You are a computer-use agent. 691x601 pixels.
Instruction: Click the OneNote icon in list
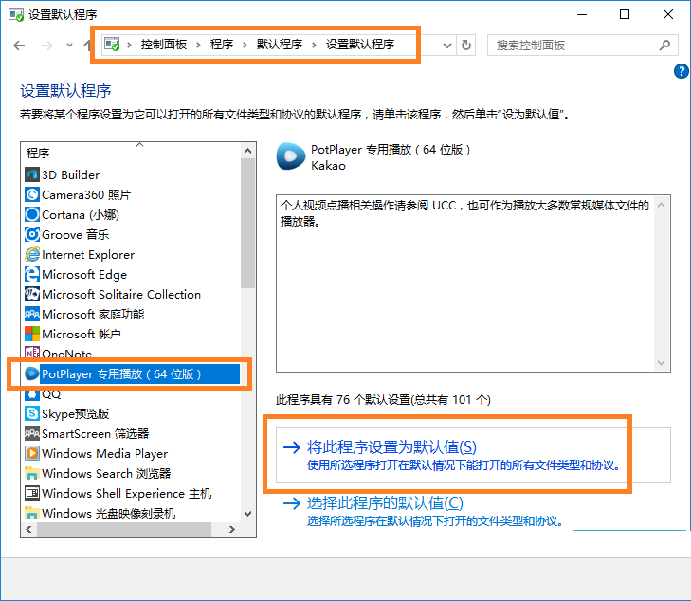[x=32, y=353]
